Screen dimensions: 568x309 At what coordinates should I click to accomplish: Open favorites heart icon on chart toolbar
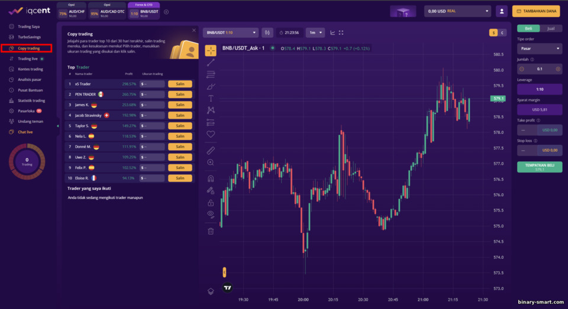[211, 134]
